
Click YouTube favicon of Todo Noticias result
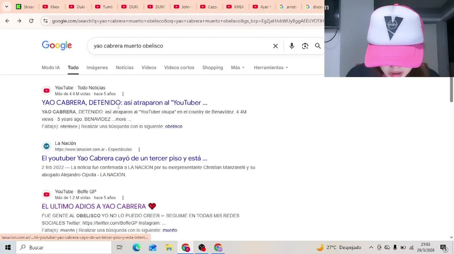[46, 91]
